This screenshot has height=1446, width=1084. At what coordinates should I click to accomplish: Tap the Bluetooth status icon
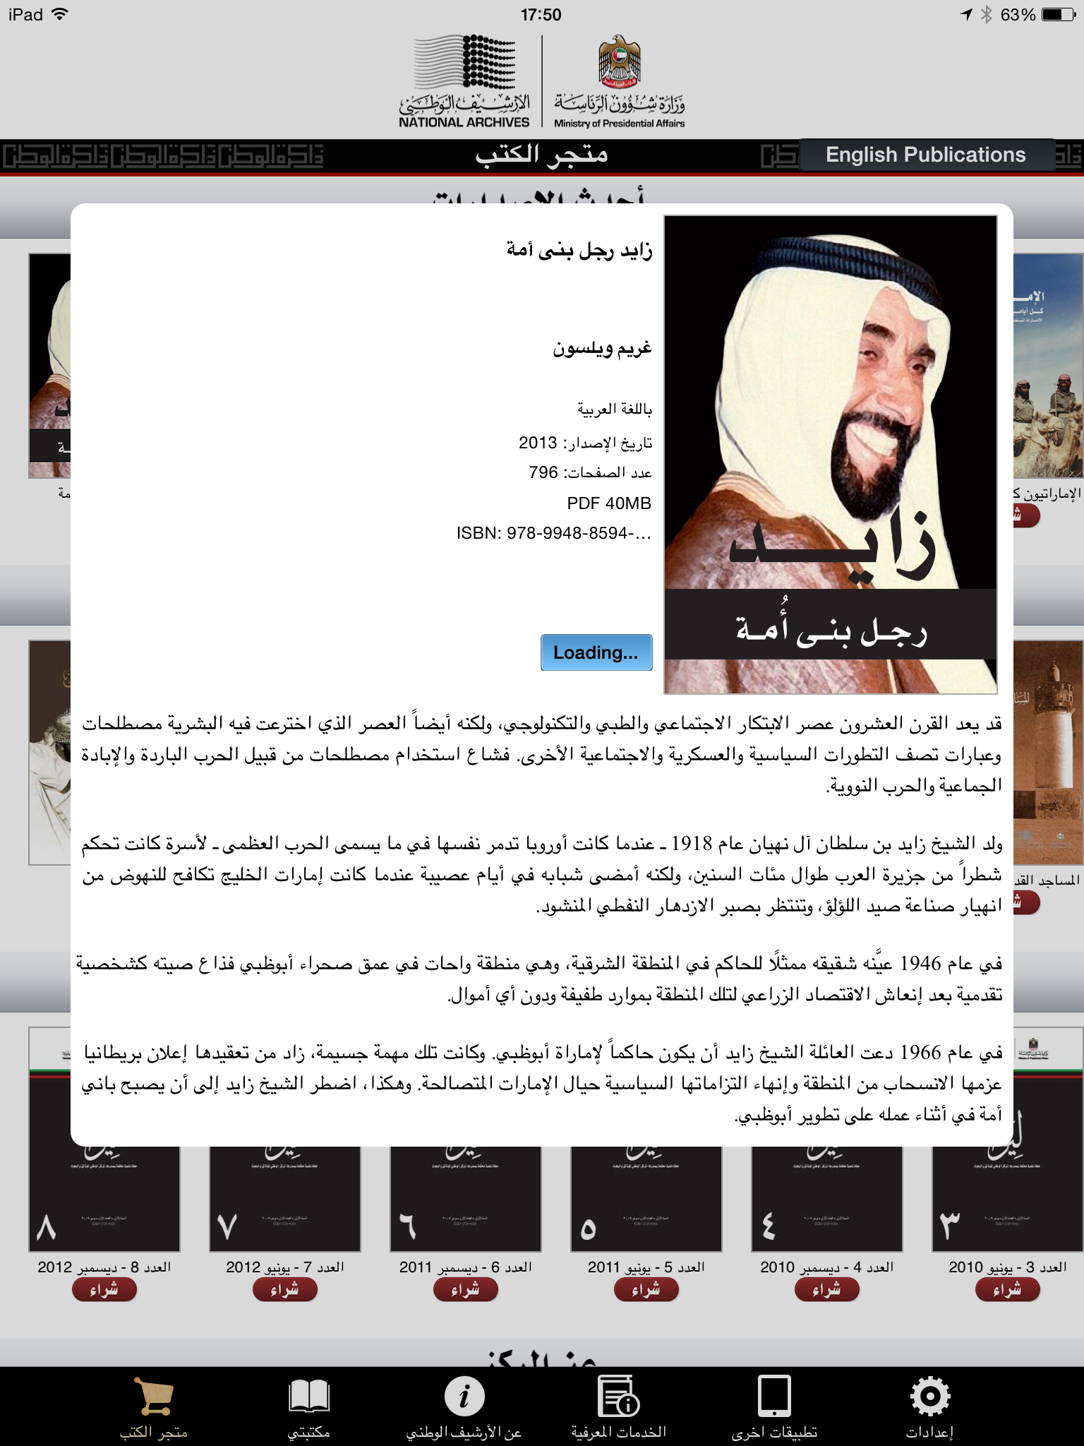click(986, 15)
